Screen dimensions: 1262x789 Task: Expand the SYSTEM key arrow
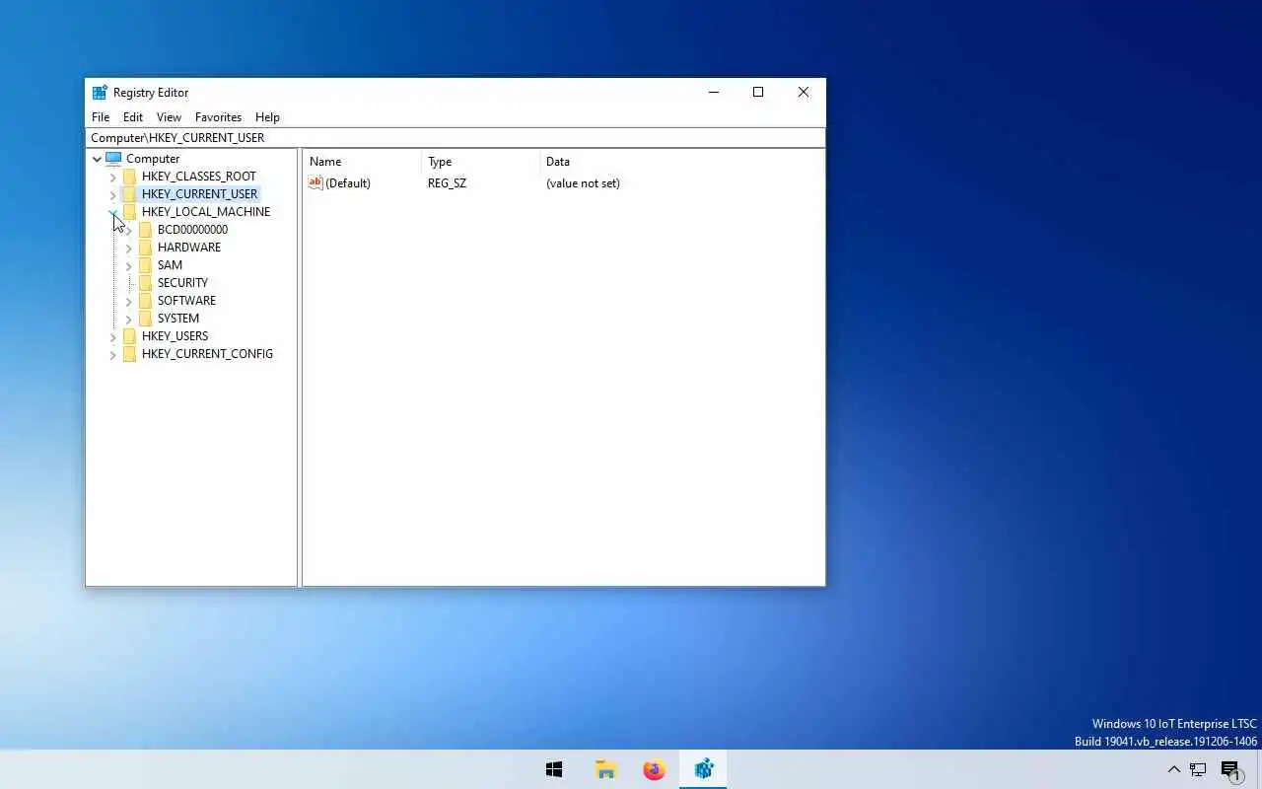(128, 319)
